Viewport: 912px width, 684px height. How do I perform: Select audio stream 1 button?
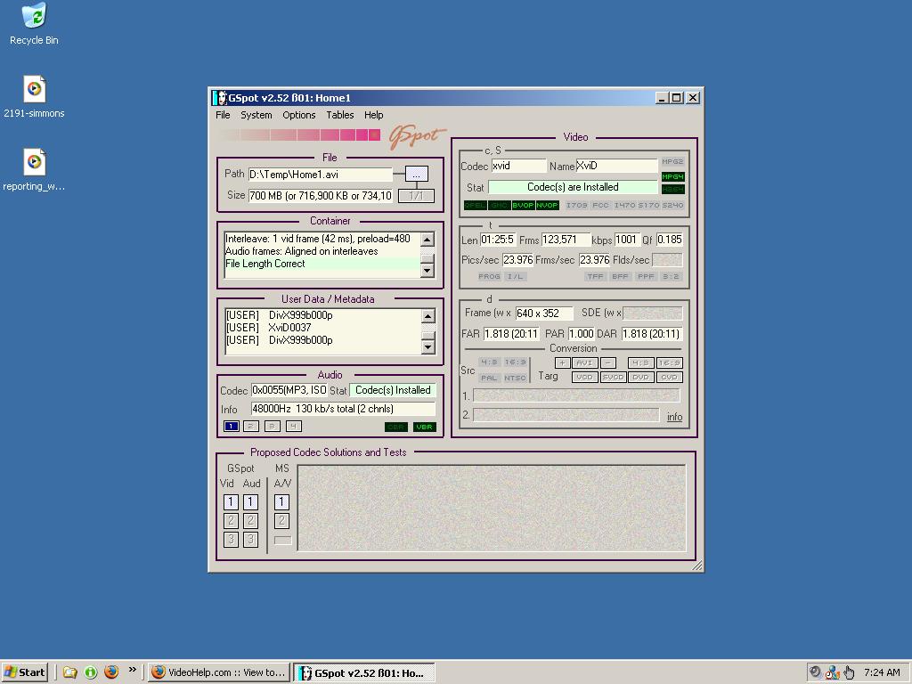[x=231, y=427]
